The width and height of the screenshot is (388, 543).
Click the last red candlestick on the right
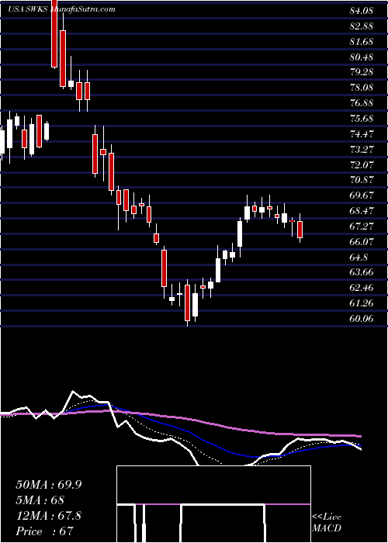tap(300, 229)
